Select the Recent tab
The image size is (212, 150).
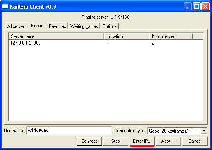click(38, 26)
